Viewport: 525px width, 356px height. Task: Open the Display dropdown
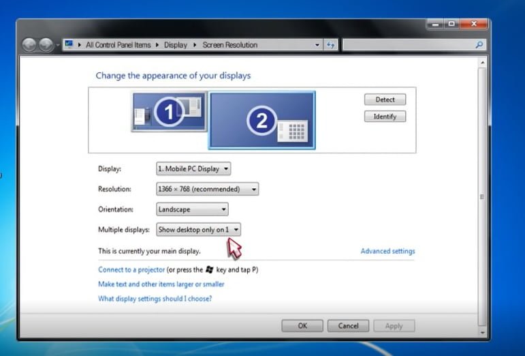(x=193, y=168)
